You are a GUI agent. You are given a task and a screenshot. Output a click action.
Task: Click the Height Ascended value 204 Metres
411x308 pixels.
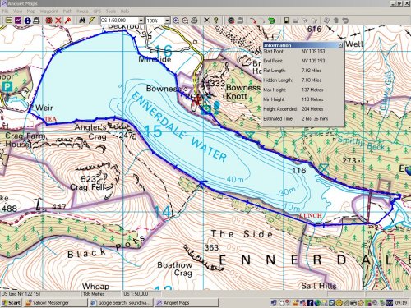[x=312, y=108]
